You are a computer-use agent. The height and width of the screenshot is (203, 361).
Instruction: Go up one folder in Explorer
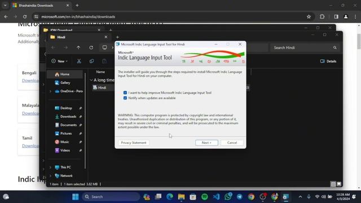[78, 47]
